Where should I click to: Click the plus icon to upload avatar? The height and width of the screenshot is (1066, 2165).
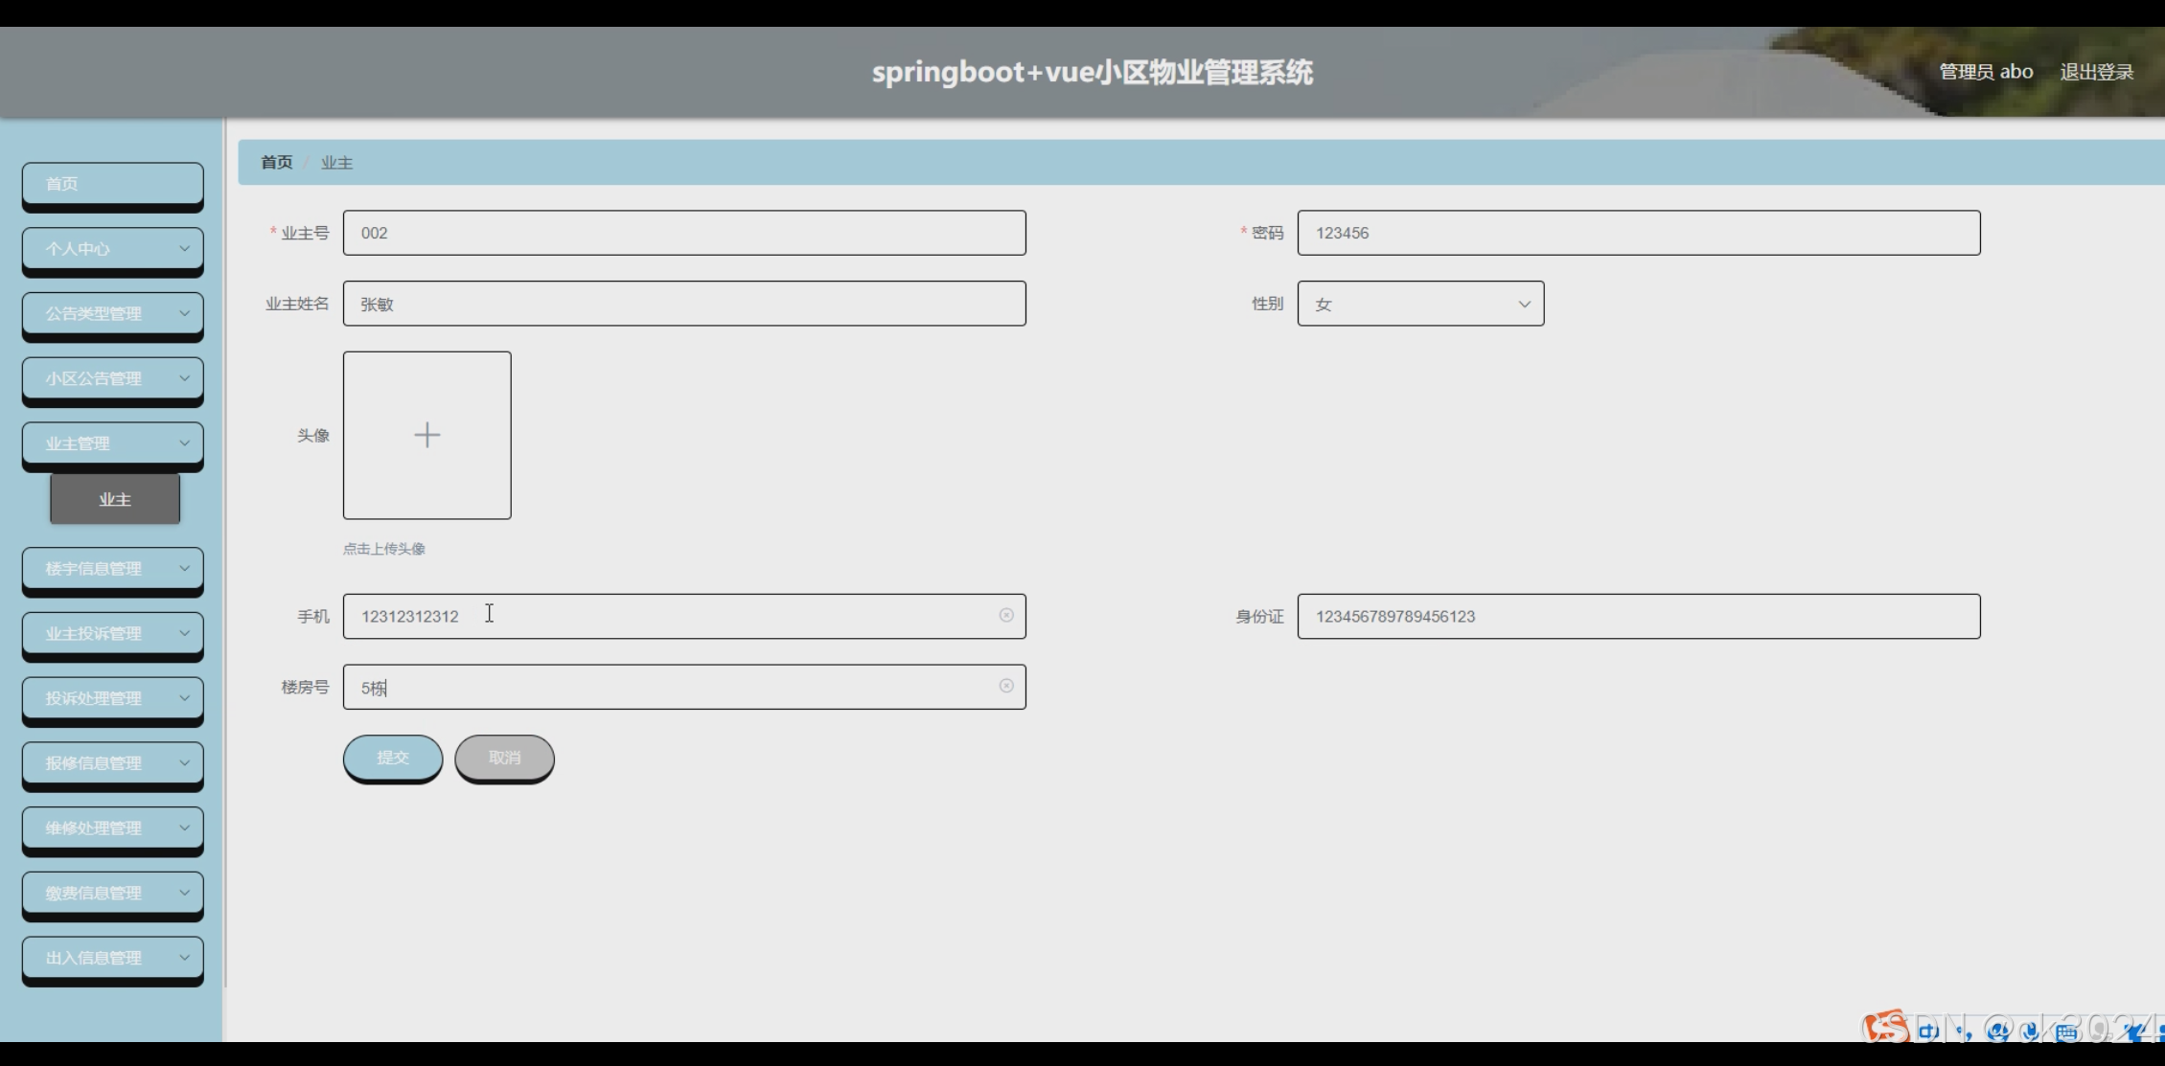(x=426, y=435)
